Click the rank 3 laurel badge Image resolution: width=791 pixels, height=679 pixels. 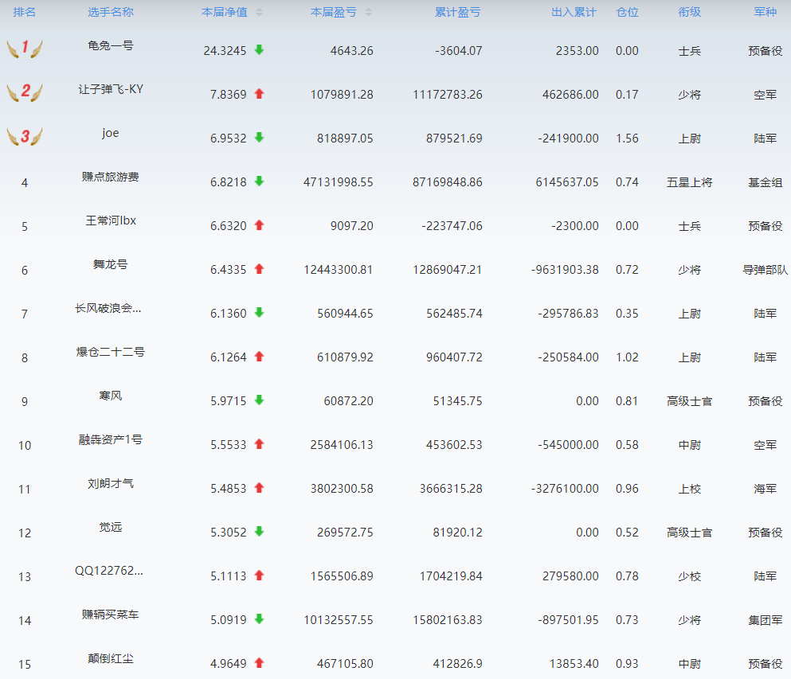tap(24, 137)
